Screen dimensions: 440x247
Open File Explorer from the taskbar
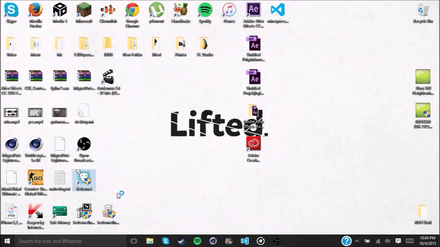tap(150, 241)
